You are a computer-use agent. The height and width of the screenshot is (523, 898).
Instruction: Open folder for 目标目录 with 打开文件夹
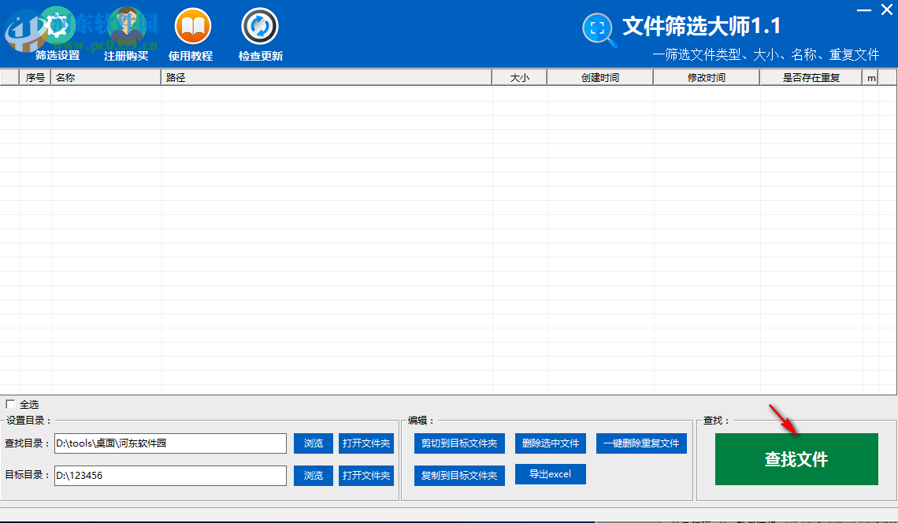click(366, 476)
